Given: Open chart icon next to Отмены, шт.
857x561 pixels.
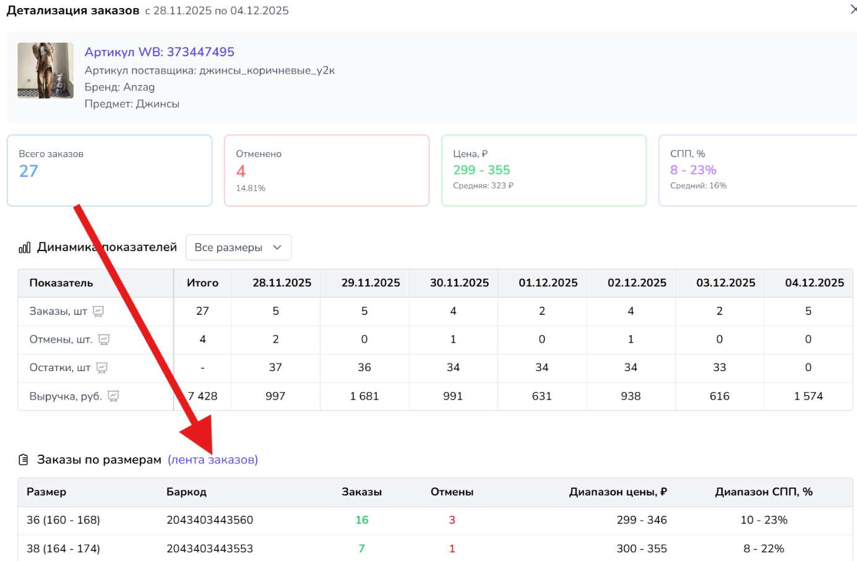Looking at the screenshot, I should tap(104, 340).
